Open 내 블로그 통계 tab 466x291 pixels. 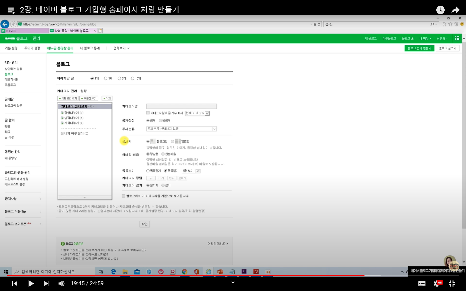point(90,48)
